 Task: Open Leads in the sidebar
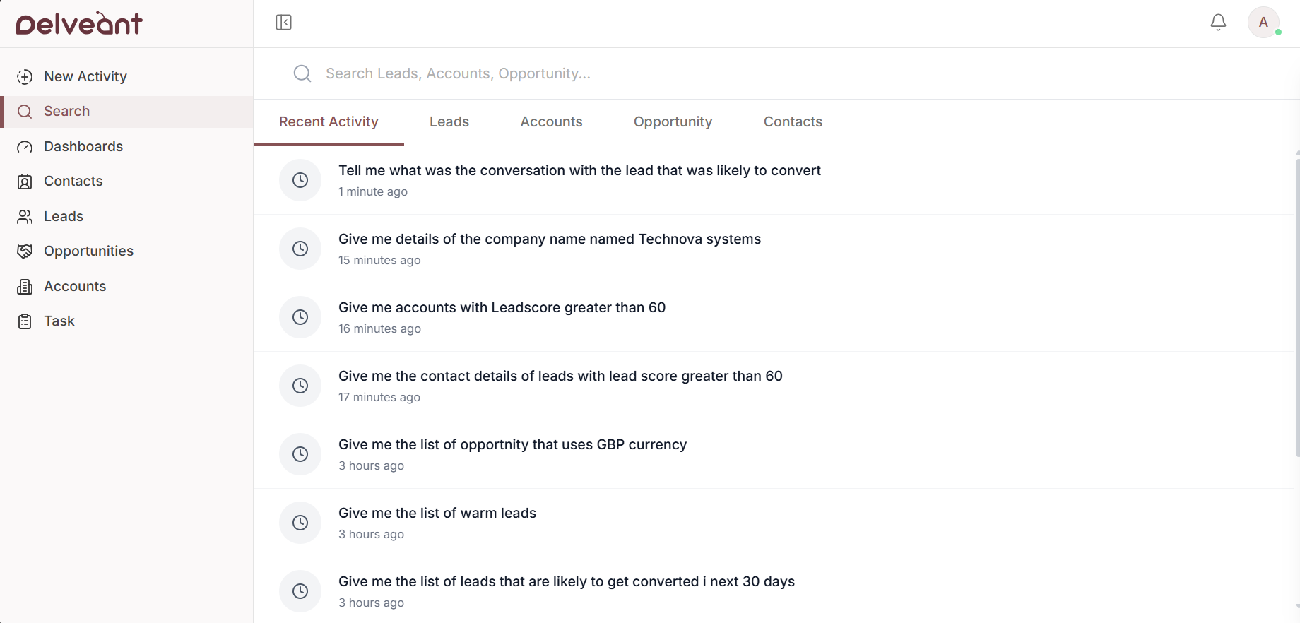63,216
